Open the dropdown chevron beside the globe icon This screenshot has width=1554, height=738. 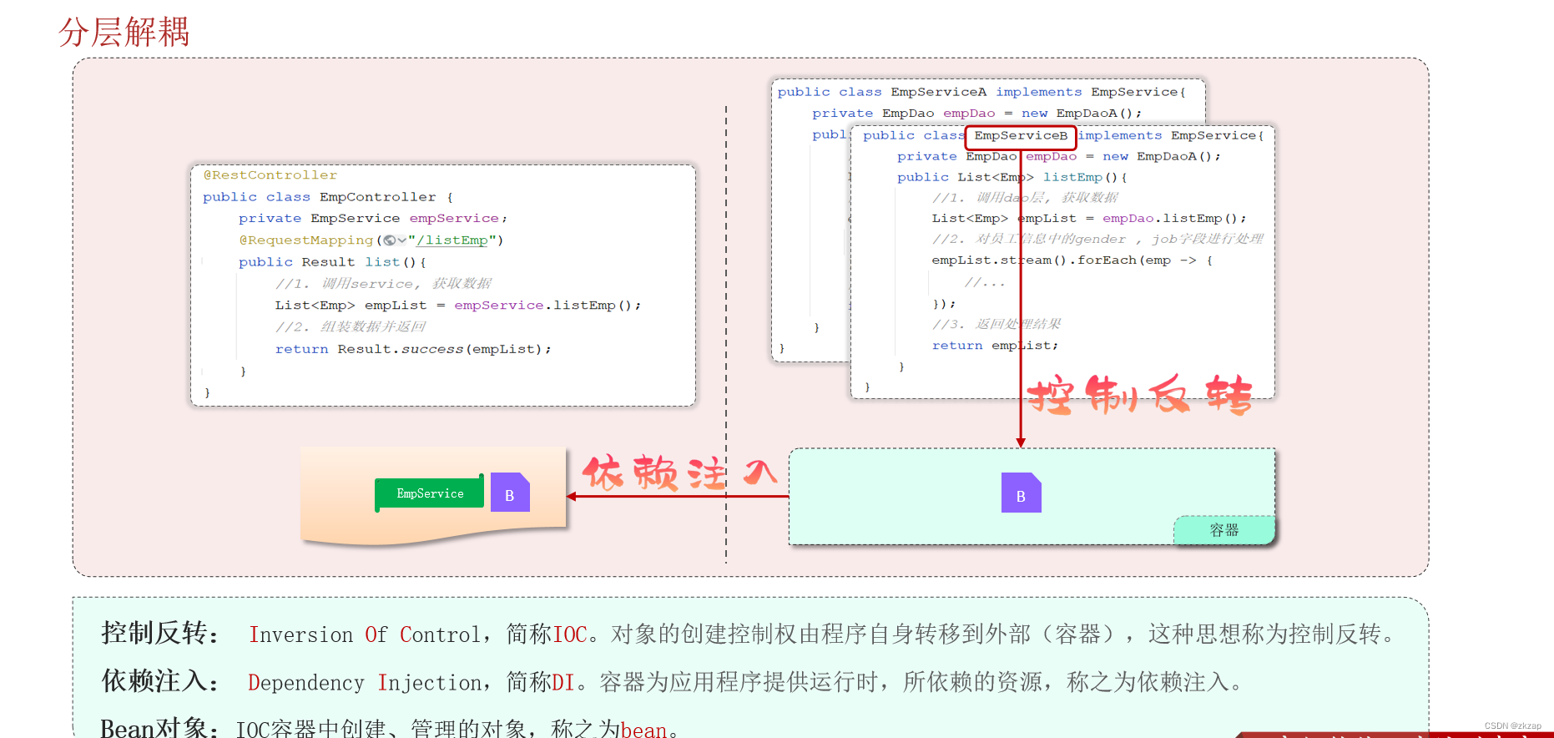(x=401, y=240)
